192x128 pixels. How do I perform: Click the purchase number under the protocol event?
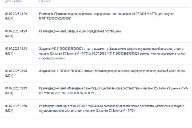point(55,18)
